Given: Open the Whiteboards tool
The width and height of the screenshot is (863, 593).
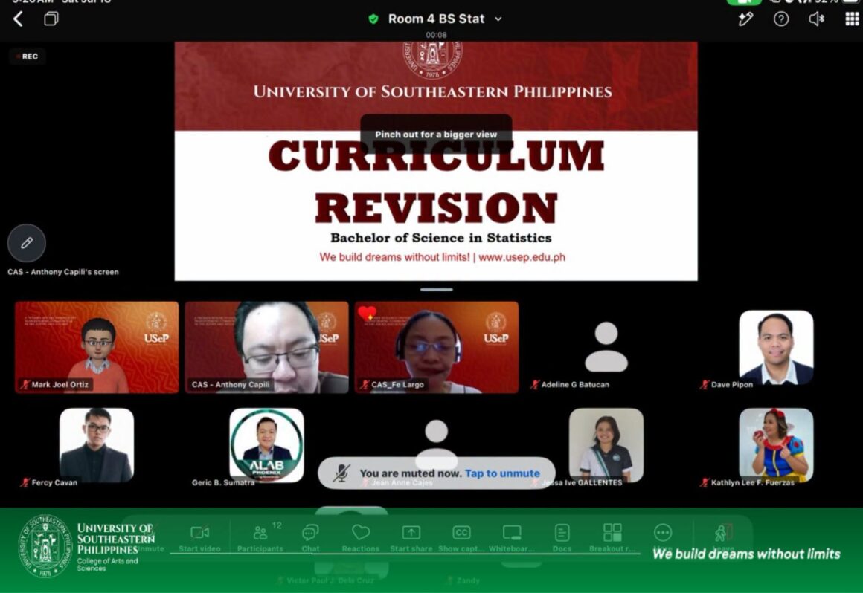Looking at the screenshot, I should tap(512, 538).
